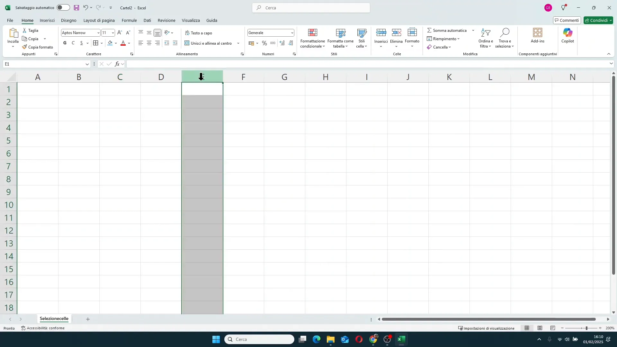
Task: Open the File menu
Action: [x=10, y=20]
